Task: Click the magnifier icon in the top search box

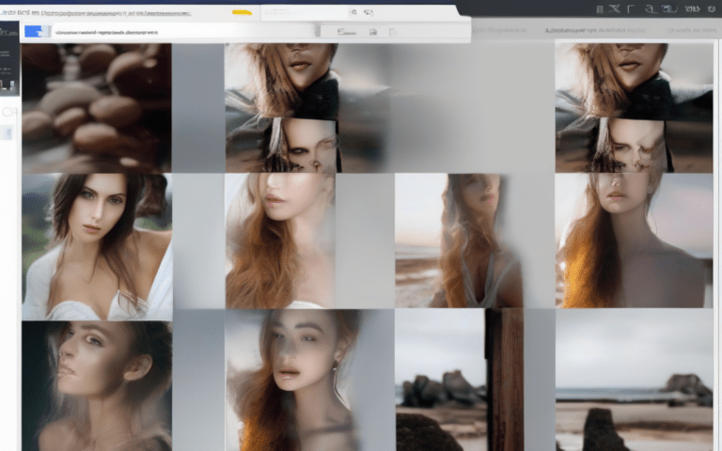Action: [353, 12]
